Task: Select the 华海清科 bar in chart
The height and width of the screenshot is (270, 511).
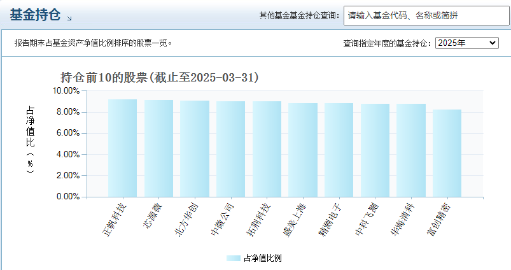Action: (x=411, y=151)
